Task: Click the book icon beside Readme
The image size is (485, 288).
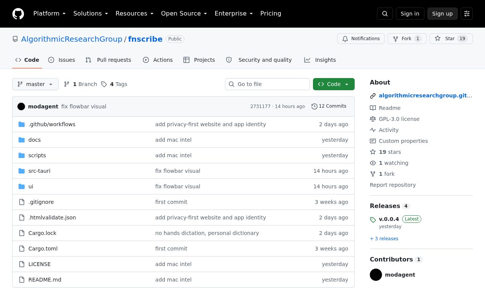Action: pyautogui.click(x=373, y=108)
